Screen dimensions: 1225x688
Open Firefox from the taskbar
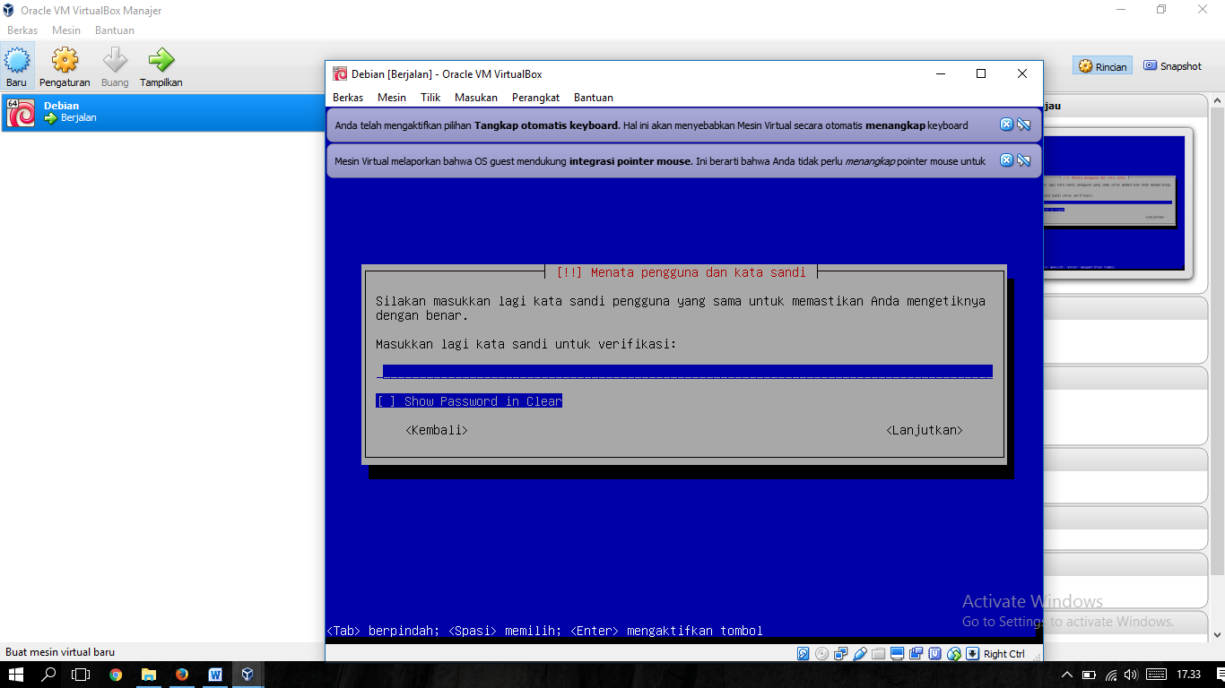tap(181, 675)
